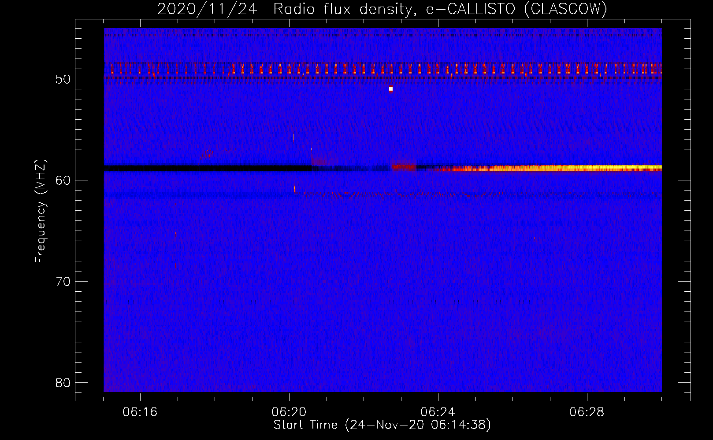The image size is (713, 440).
Task: Click the 80 MHz frequency tick label
Action: point(63,383)
